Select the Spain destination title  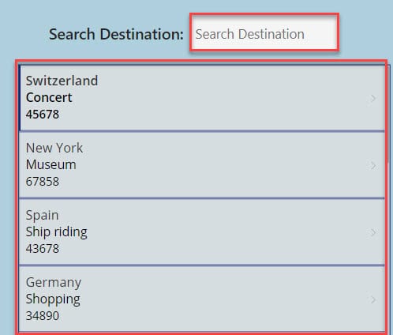(42, 215)
